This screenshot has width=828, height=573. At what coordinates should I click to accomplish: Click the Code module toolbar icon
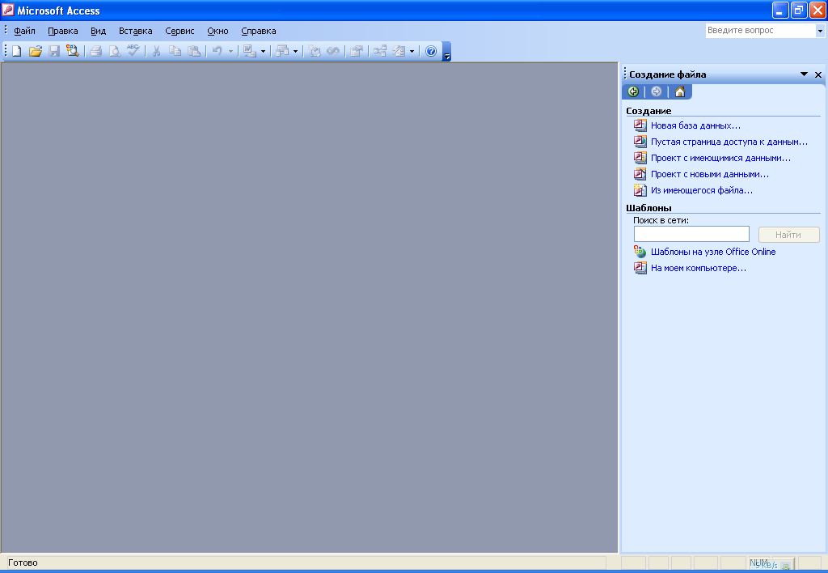click(x=315, y=51)
